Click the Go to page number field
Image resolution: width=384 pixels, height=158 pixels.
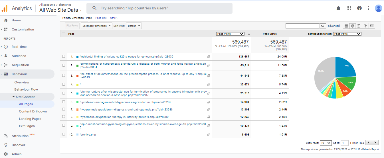(345, 143)
